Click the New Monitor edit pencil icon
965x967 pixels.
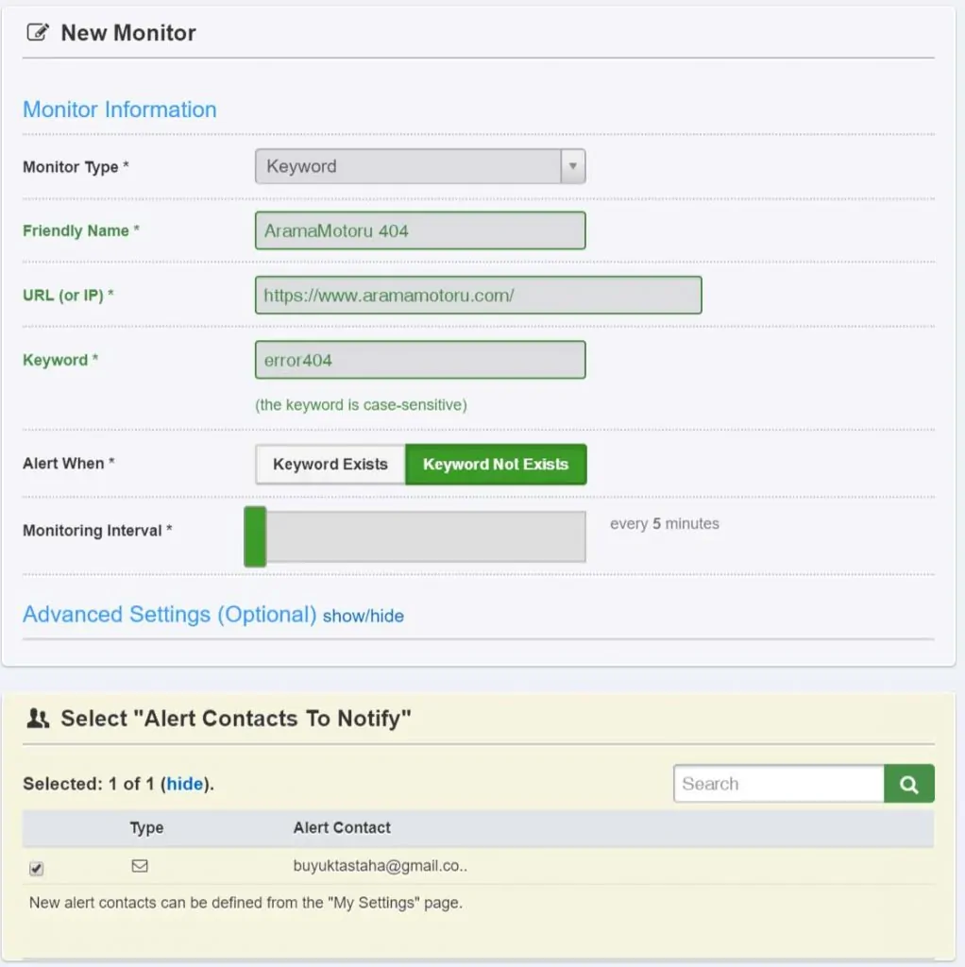pos(38,32)
